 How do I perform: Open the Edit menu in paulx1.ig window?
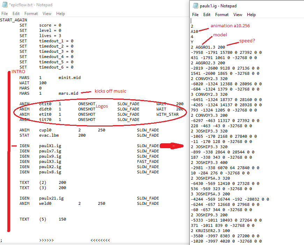[207, 15]
